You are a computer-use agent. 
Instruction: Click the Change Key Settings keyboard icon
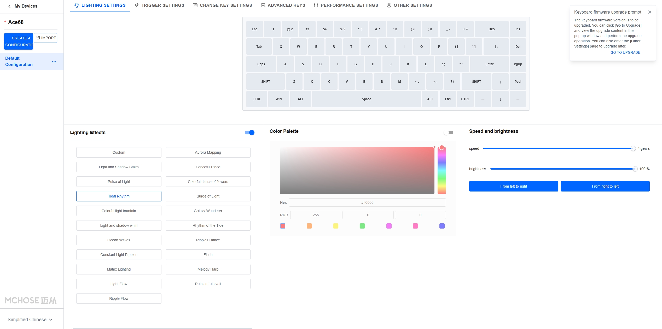click(195, 5)
